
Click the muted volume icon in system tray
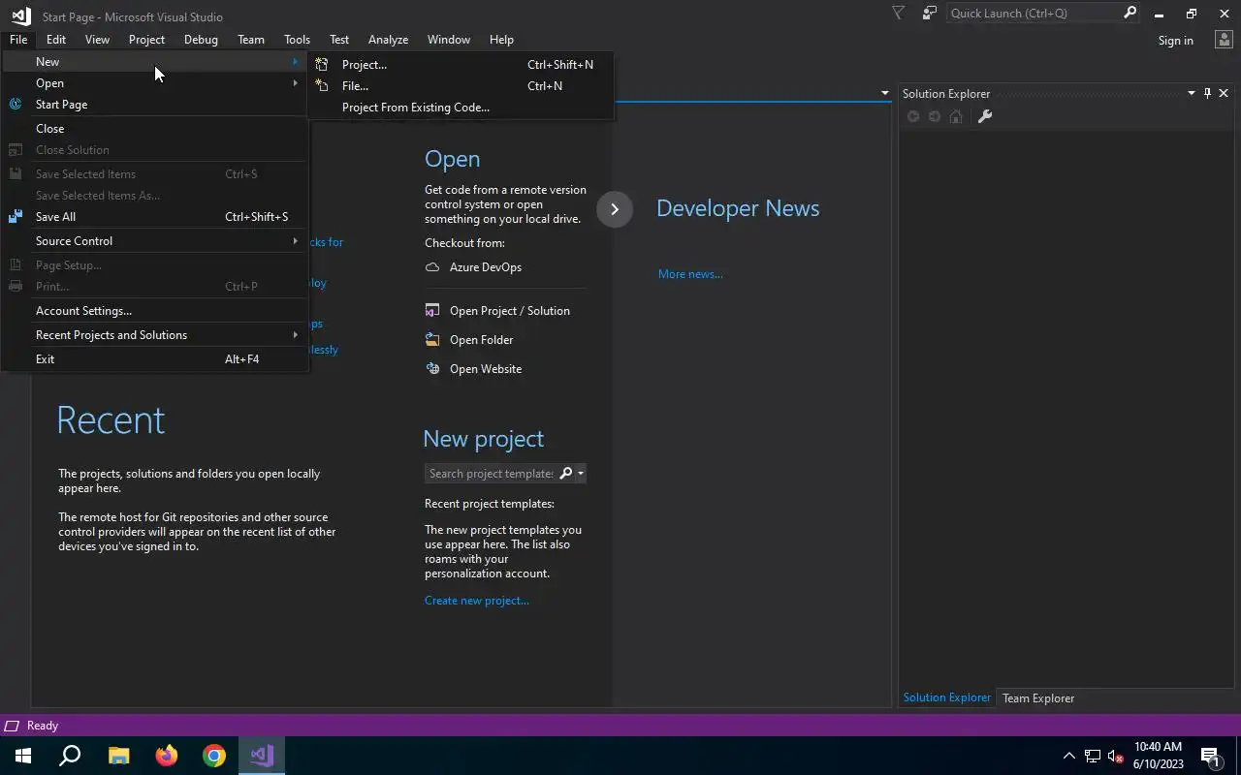point(1116,756)
